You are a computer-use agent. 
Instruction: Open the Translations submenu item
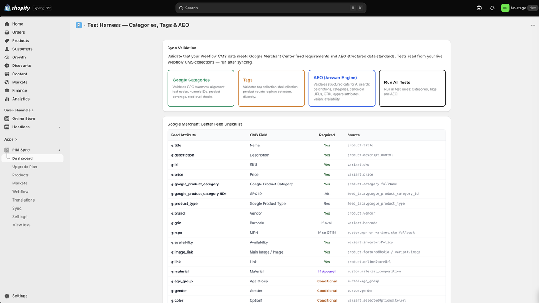23,200
